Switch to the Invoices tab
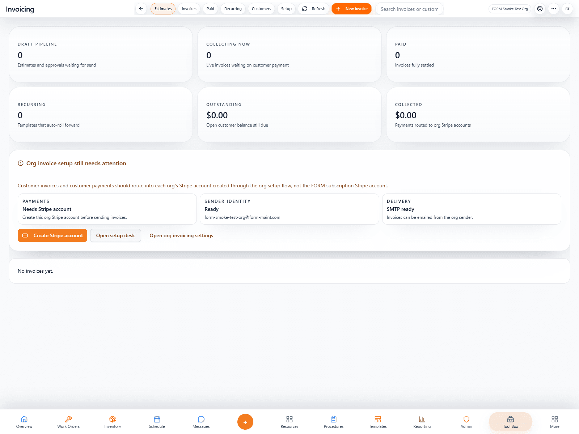Viewport: 579px width, 434px height. click(x=189, y=9)
